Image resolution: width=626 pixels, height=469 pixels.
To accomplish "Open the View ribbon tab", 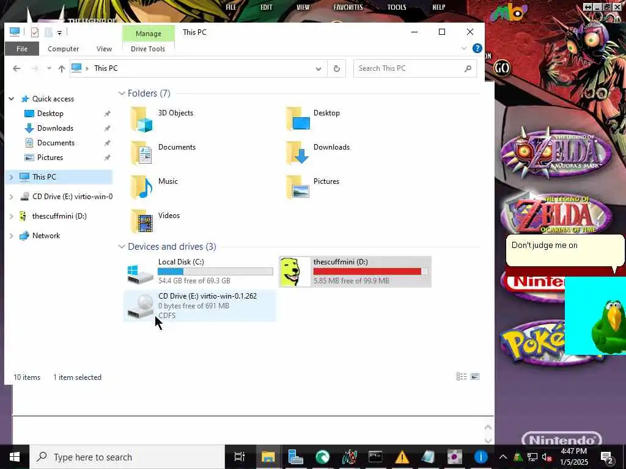I will [x=104, y=49].
